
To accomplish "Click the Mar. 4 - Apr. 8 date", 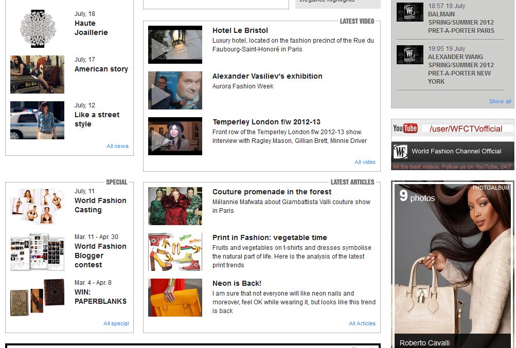I will (x=93, y=283).
